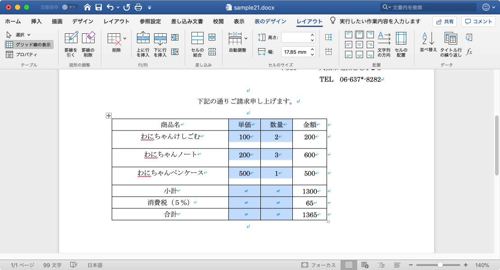Click Merge Cells (セルの結合)
Screen dimensions: 500x270
coord(197,44)
